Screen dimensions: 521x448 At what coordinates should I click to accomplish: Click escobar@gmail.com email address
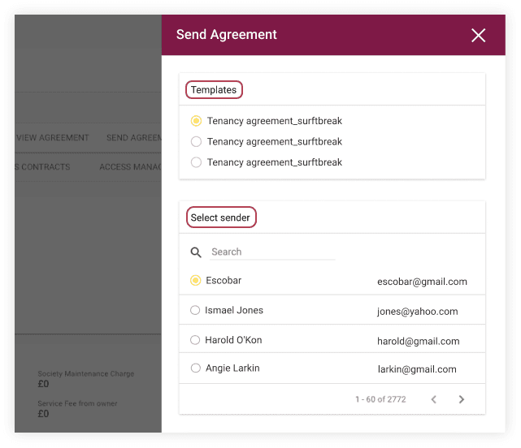(x=422, y=282)
